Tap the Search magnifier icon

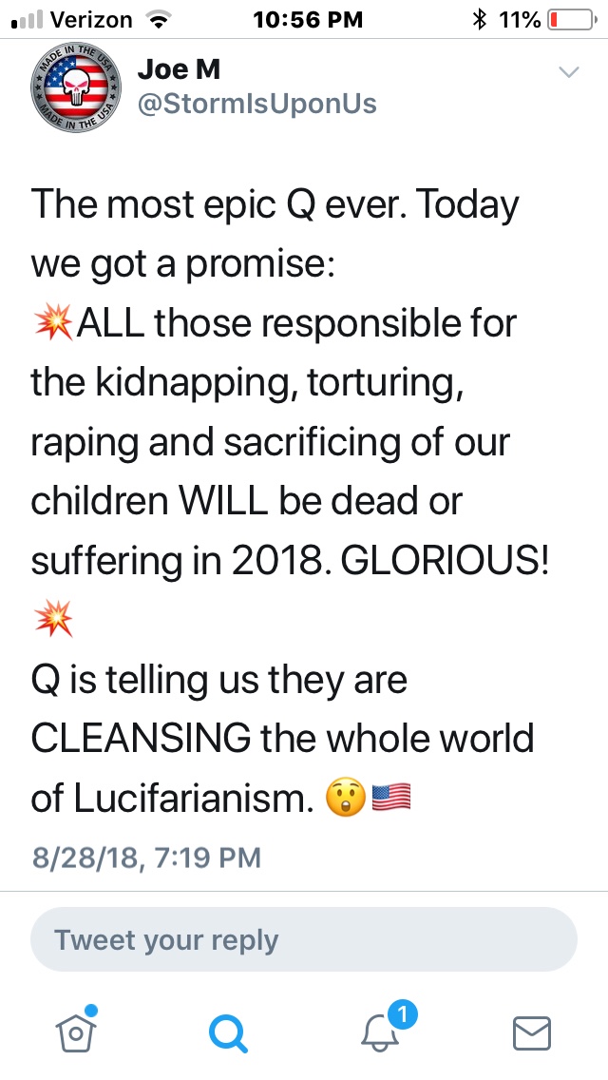pos(228,1032)
